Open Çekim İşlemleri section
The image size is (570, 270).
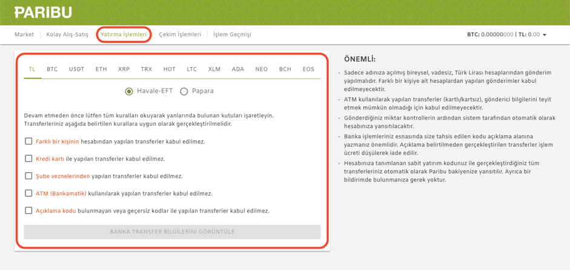[180, 35]
